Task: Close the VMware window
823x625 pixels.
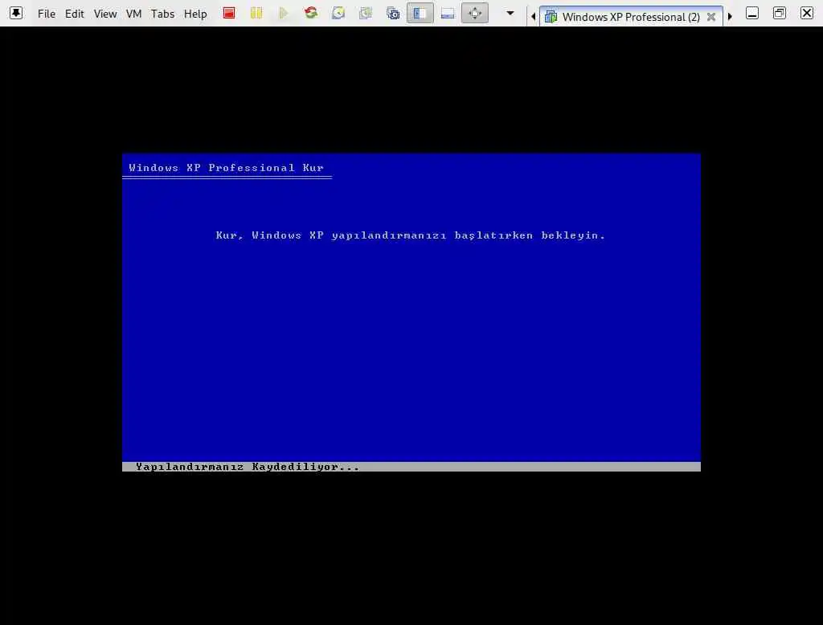Action: [807, 13]
